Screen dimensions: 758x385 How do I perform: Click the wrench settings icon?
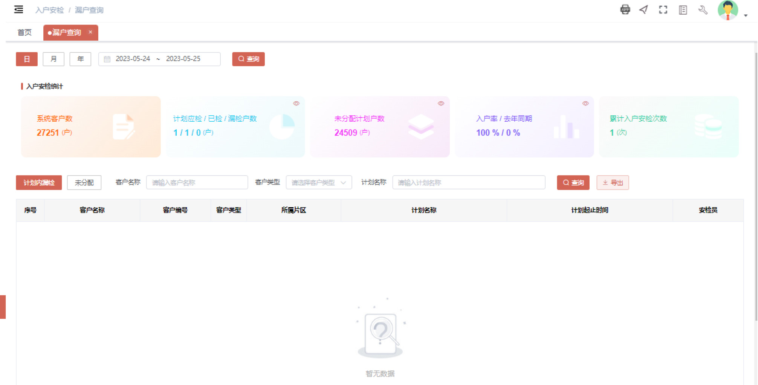[703, 10]
